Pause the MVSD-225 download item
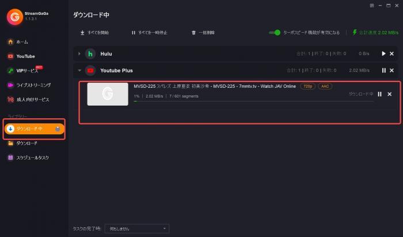Image resolution: width=403 pixels, height=237 pixels. [379, 94]
